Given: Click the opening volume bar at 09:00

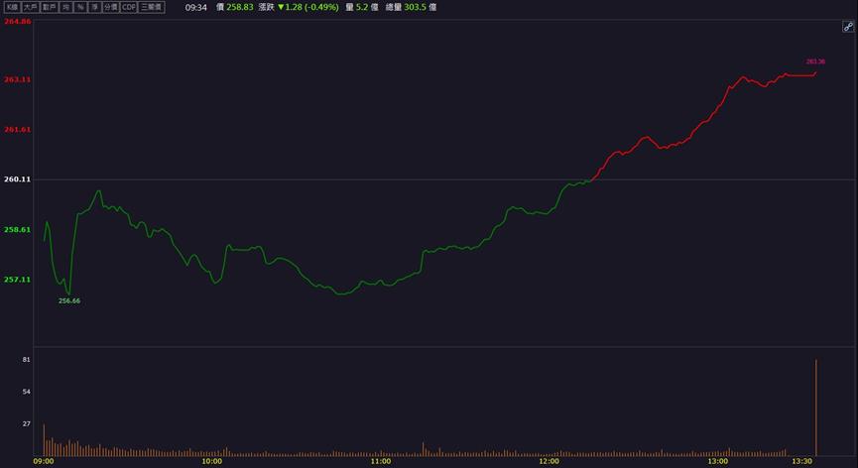Looking at the screenshot, I should coord(44,440).
